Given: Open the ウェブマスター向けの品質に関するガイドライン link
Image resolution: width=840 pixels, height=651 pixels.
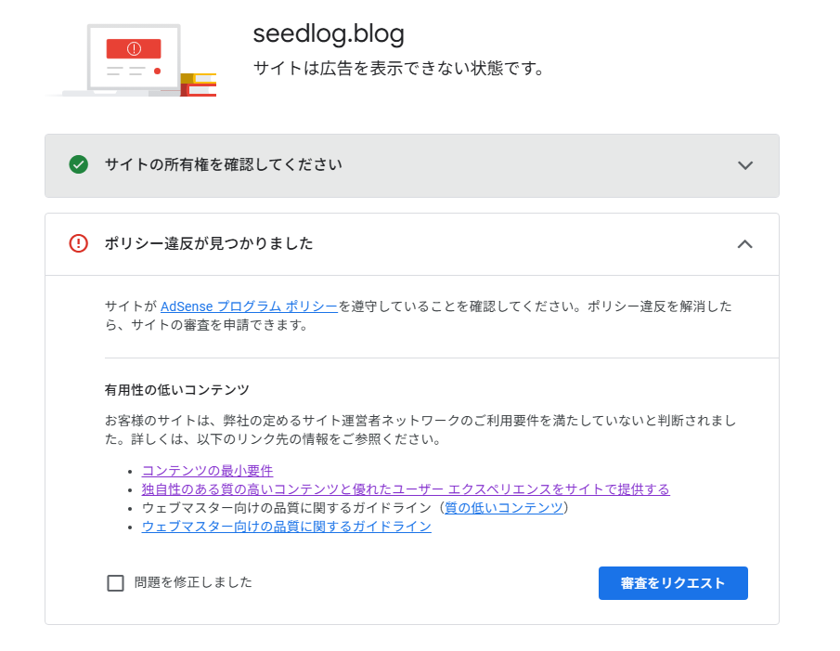Looking at the screenshot, I should point(287,527).
